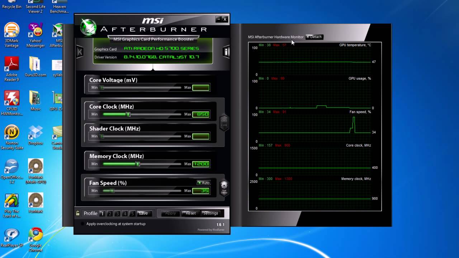This screenshot has height=258, width=459.
Task: Click the Fan Speed value field showing 35
Action: point(201,191)
